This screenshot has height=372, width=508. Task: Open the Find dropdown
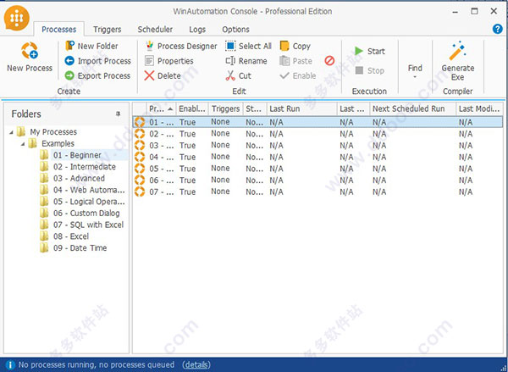click(415, 72)
